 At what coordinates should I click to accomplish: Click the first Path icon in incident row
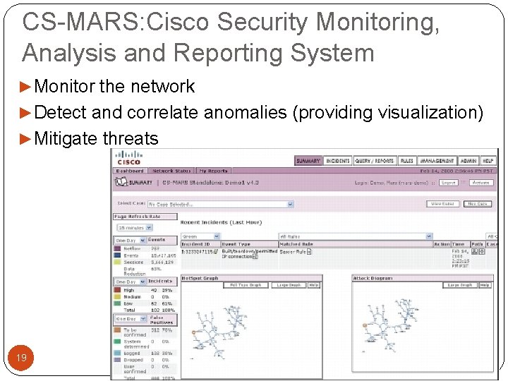[474, 251]
